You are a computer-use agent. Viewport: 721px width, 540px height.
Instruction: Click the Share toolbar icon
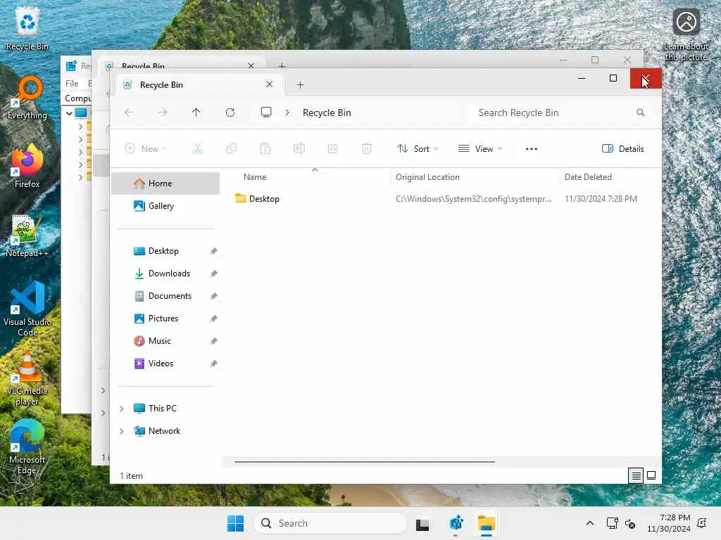click(x=333, y=149)
